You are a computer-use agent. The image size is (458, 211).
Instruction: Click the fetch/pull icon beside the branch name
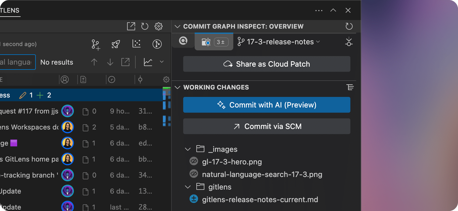click(x=349, y=42)
